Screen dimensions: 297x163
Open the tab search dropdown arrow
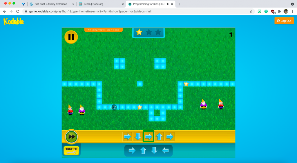coord(292,4)
